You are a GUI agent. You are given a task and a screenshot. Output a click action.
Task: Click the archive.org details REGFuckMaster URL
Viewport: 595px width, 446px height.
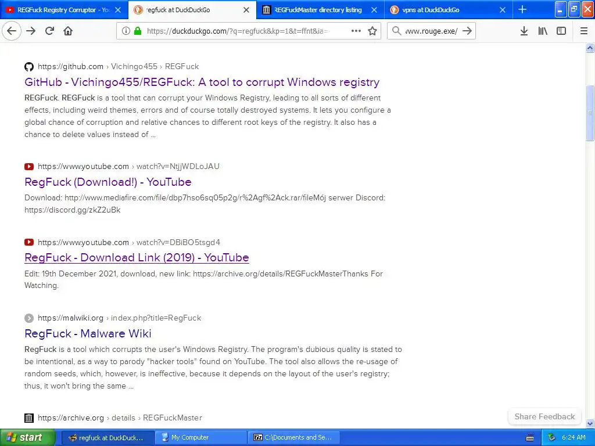tap(120, 418)
